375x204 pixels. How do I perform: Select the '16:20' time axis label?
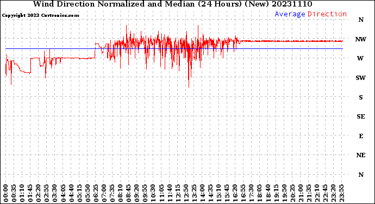[235, 193]
